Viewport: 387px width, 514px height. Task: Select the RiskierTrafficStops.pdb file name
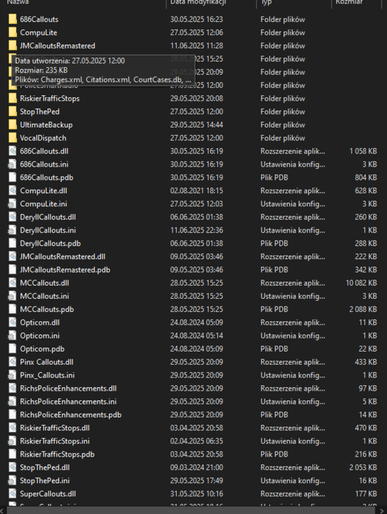(57, 454)
